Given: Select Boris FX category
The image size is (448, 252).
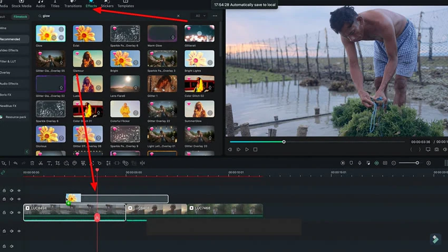Looking at the screenshot, I should point(14,95).
